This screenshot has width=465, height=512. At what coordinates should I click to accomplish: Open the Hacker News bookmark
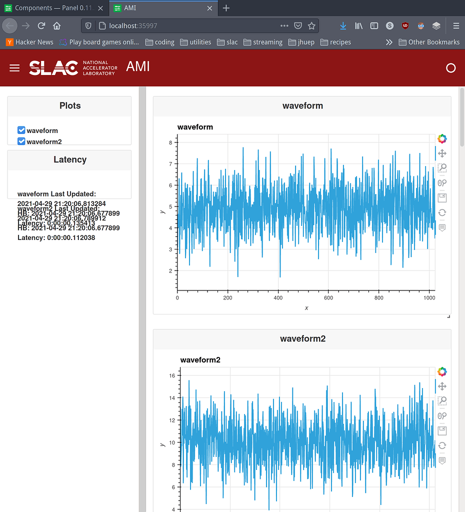[29, 42]
